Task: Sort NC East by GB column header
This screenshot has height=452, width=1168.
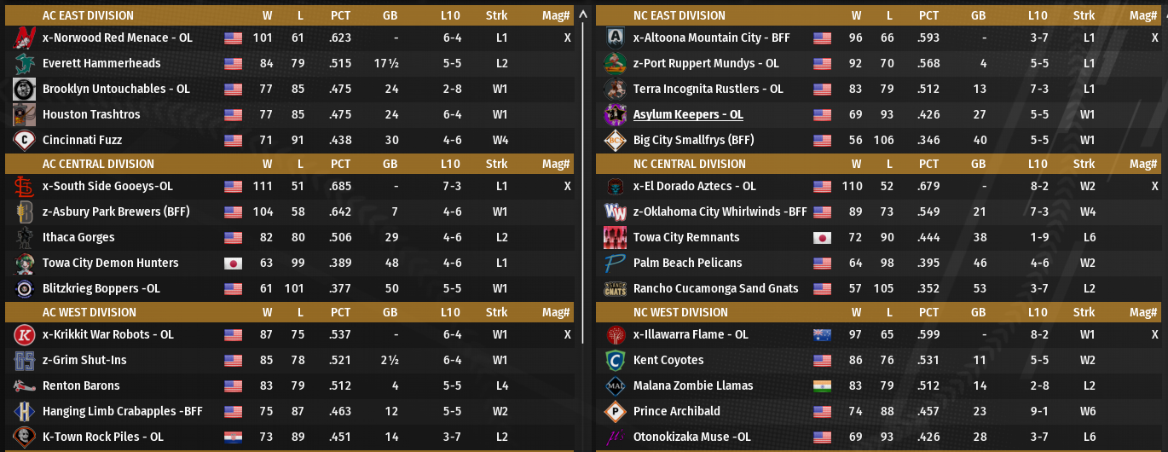Action: (x=978, y=15)
